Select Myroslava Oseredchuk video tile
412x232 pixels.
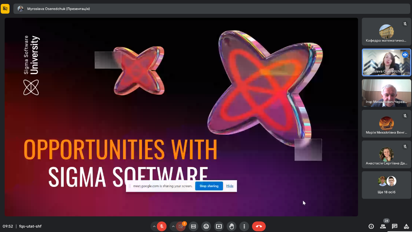386,62
